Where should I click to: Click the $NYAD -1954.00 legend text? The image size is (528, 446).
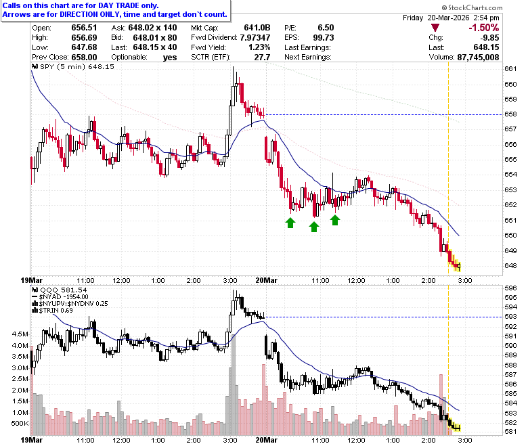click(64, 297)
